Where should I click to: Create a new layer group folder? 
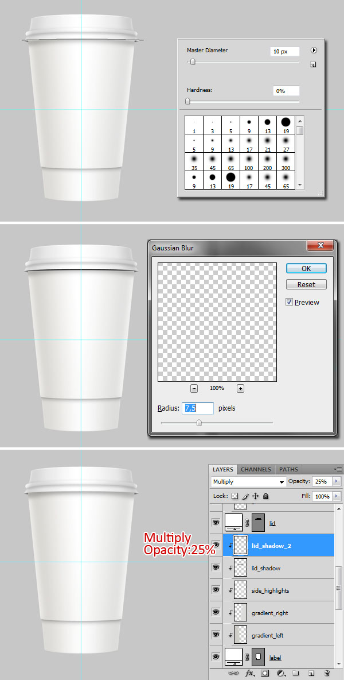(x=296, y=673)
